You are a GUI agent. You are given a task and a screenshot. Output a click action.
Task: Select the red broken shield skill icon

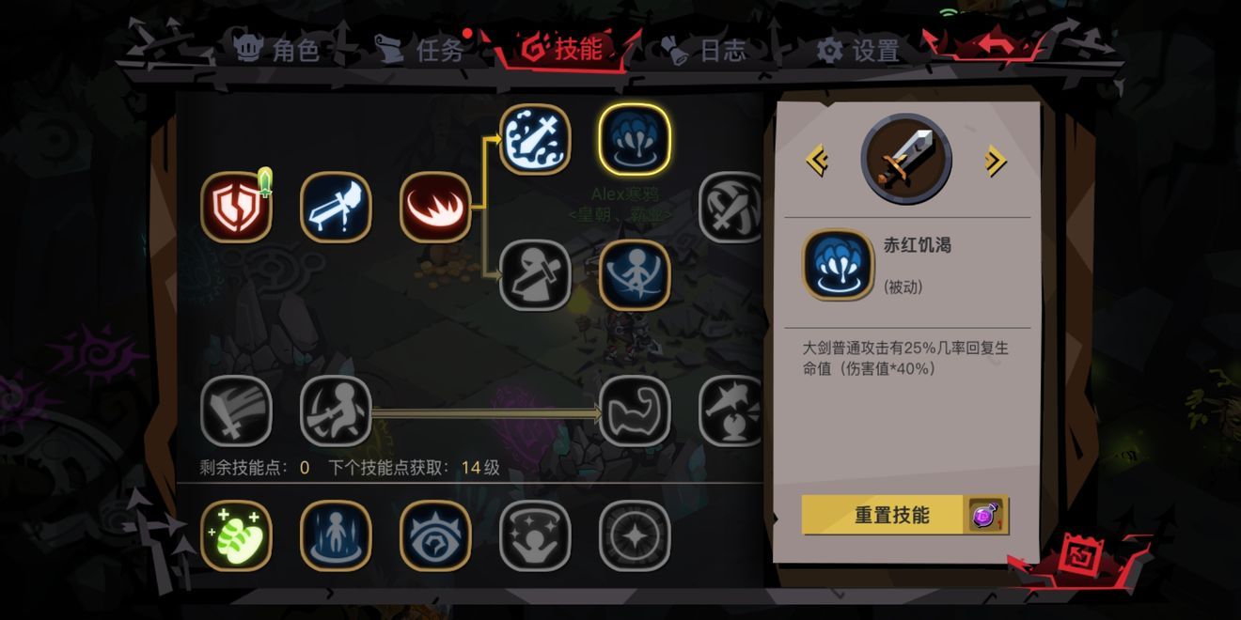pos(236,208)
